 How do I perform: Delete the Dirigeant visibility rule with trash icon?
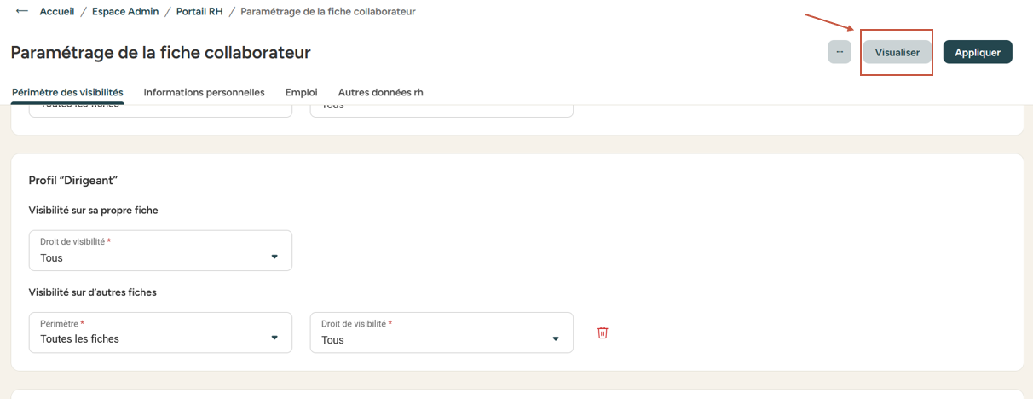[603, 332]
